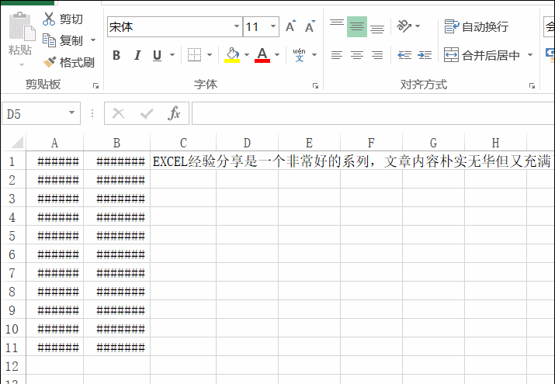Toggle middle vertical alignment

click(357, 26)
